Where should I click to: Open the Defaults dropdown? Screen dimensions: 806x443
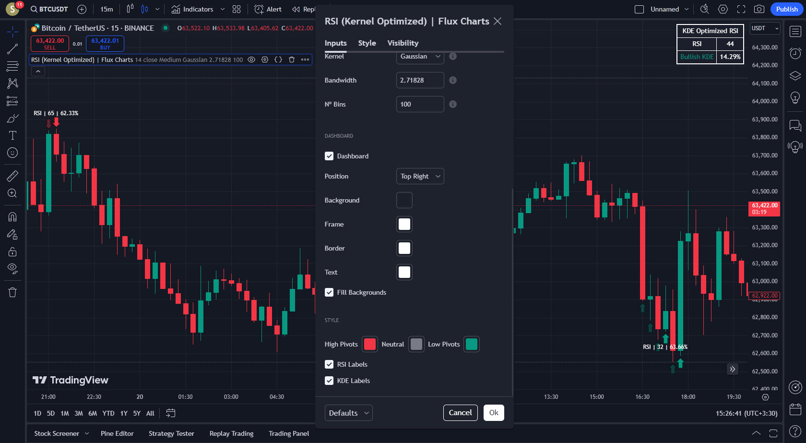pos(348,412)
